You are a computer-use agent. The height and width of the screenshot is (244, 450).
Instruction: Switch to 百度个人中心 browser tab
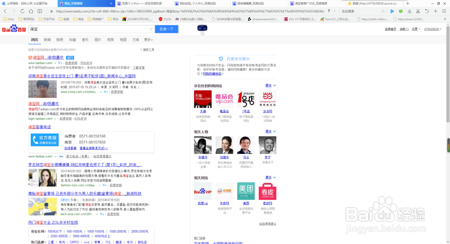144,4
